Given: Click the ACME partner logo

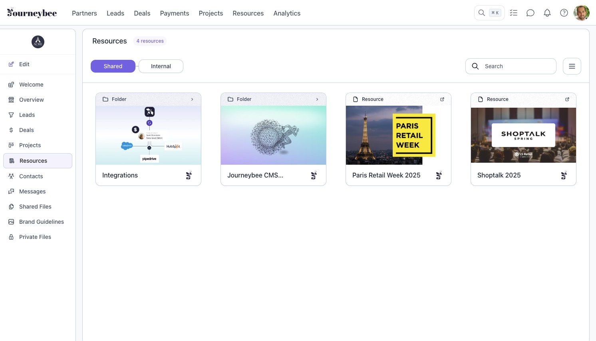Looking at the screenshot, I should [x=38, y=42].
